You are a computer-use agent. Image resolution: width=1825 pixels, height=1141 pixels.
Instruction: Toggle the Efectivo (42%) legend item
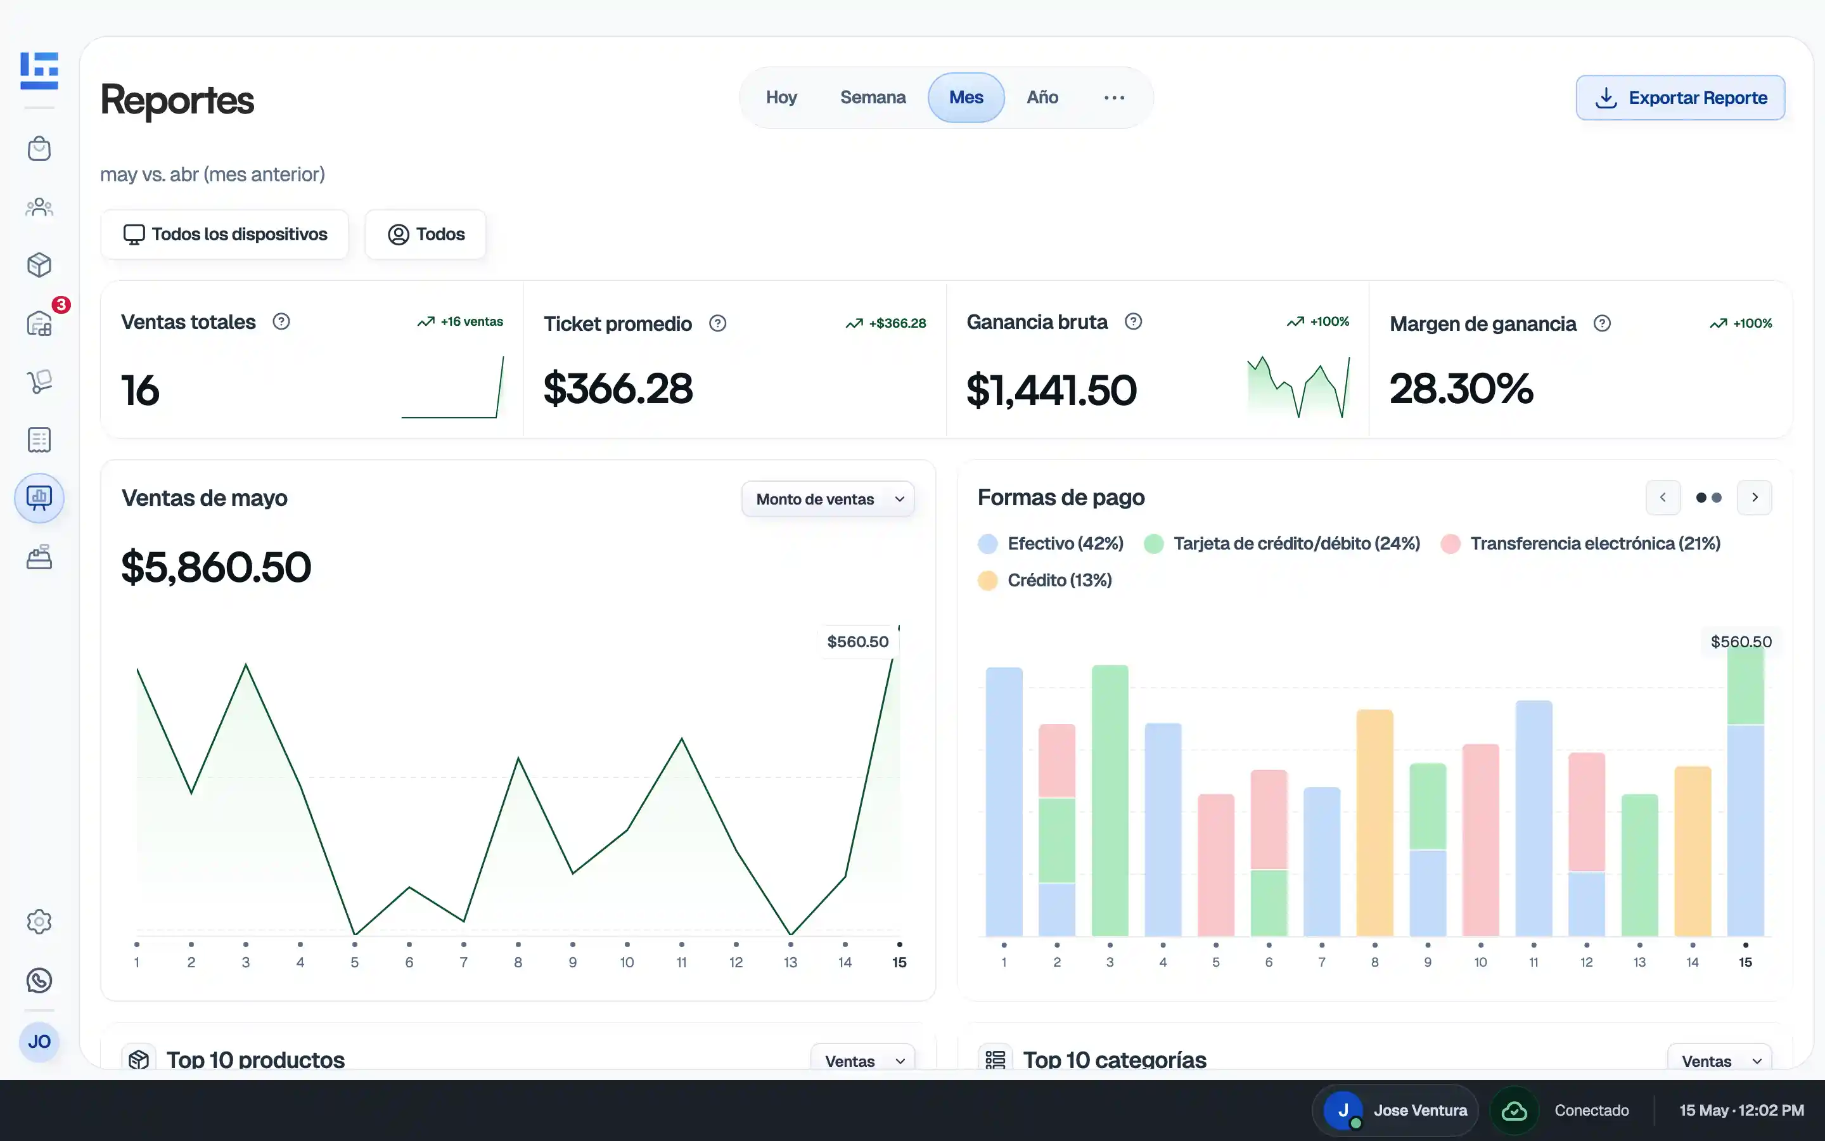[x=1051, y=543]
